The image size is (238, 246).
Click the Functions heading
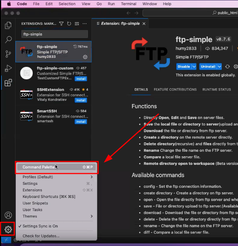[x=144, y=106]
